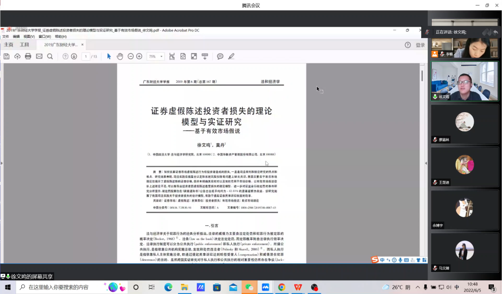The image size is (502, 294).
Task: Click the Print icon in the toolbar
Action: pos(28,56)
